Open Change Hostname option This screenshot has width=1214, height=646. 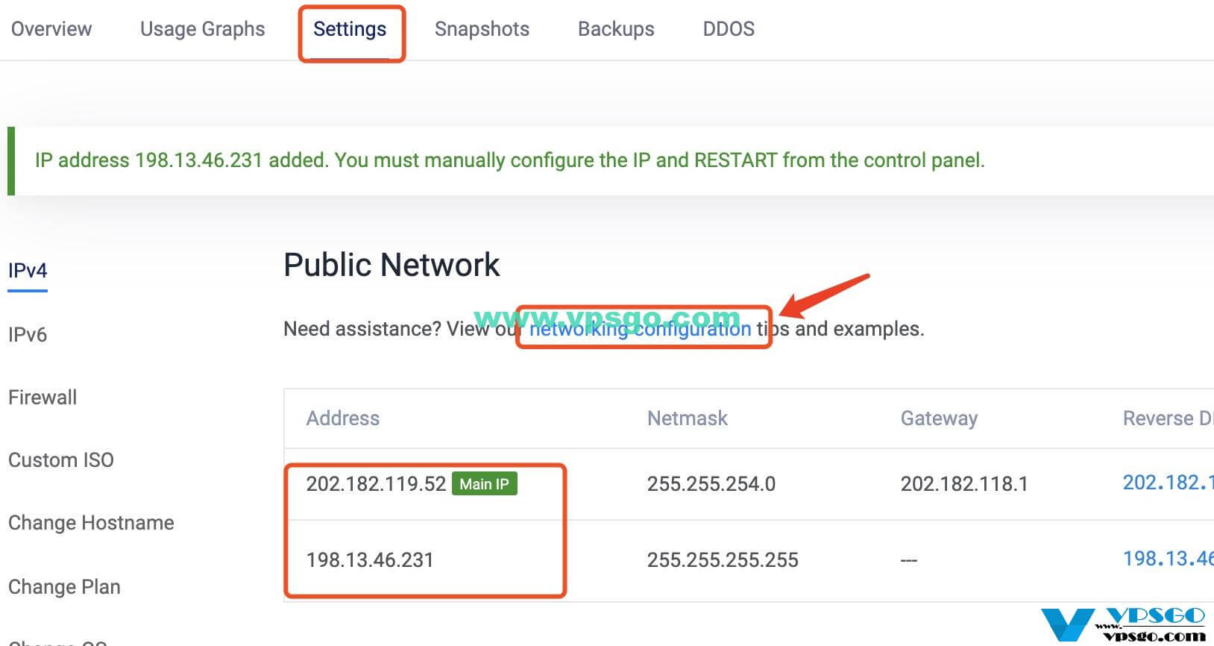pos(91,522)
